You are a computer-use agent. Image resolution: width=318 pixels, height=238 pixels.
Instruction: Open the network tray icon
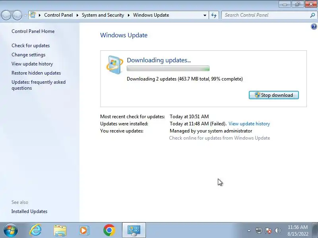pyautogui.click(x=259, y=230)
